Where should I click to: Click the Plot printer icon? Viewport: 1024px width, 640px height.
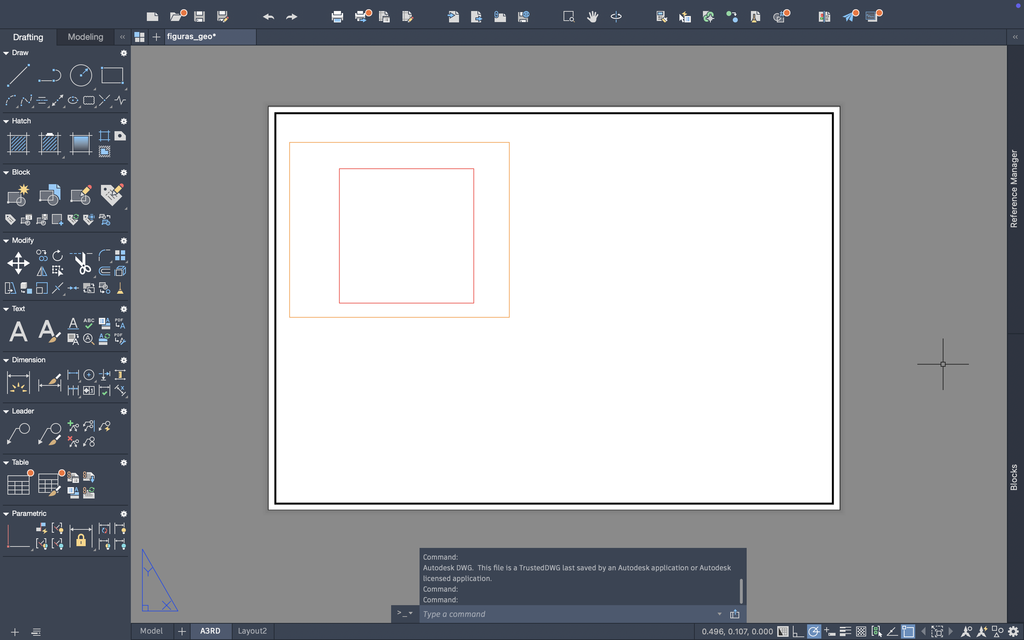[337, 17]
